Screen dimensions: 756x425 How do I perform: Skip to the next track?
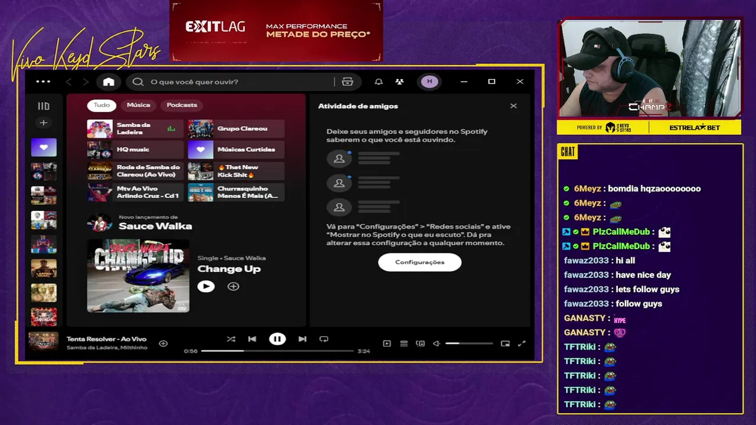tap(302, 339)
